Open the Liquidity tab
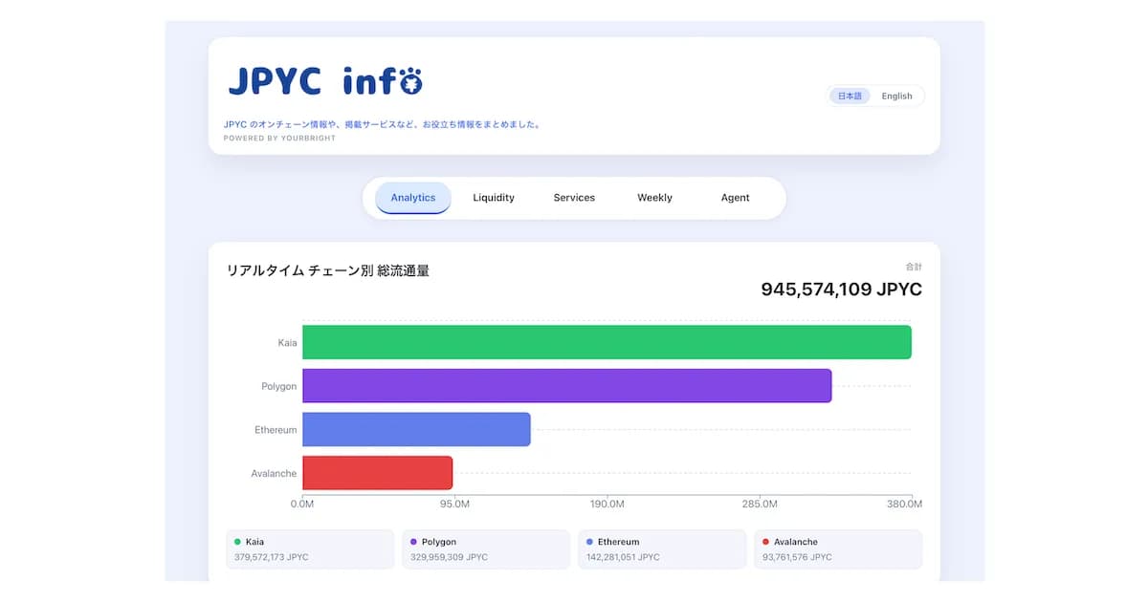This screenshot has height=602, width=1148. click(x=494, y=198)
